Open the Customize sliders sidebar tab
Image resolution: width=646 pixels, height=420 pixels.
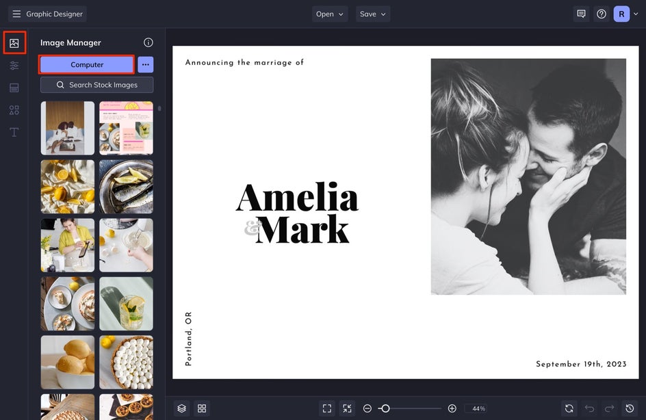(14, 66)
